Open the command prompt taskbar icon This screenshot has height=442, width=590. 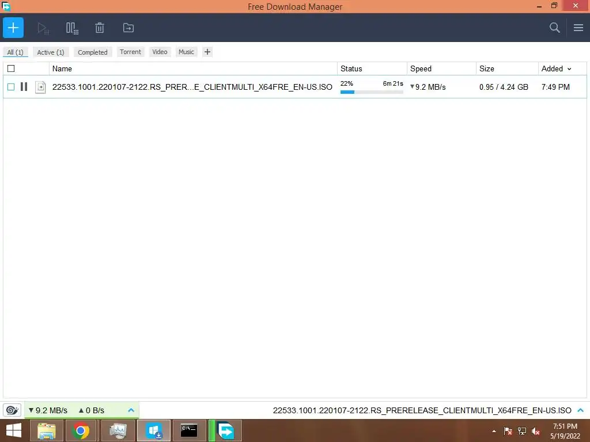point(189,431)
